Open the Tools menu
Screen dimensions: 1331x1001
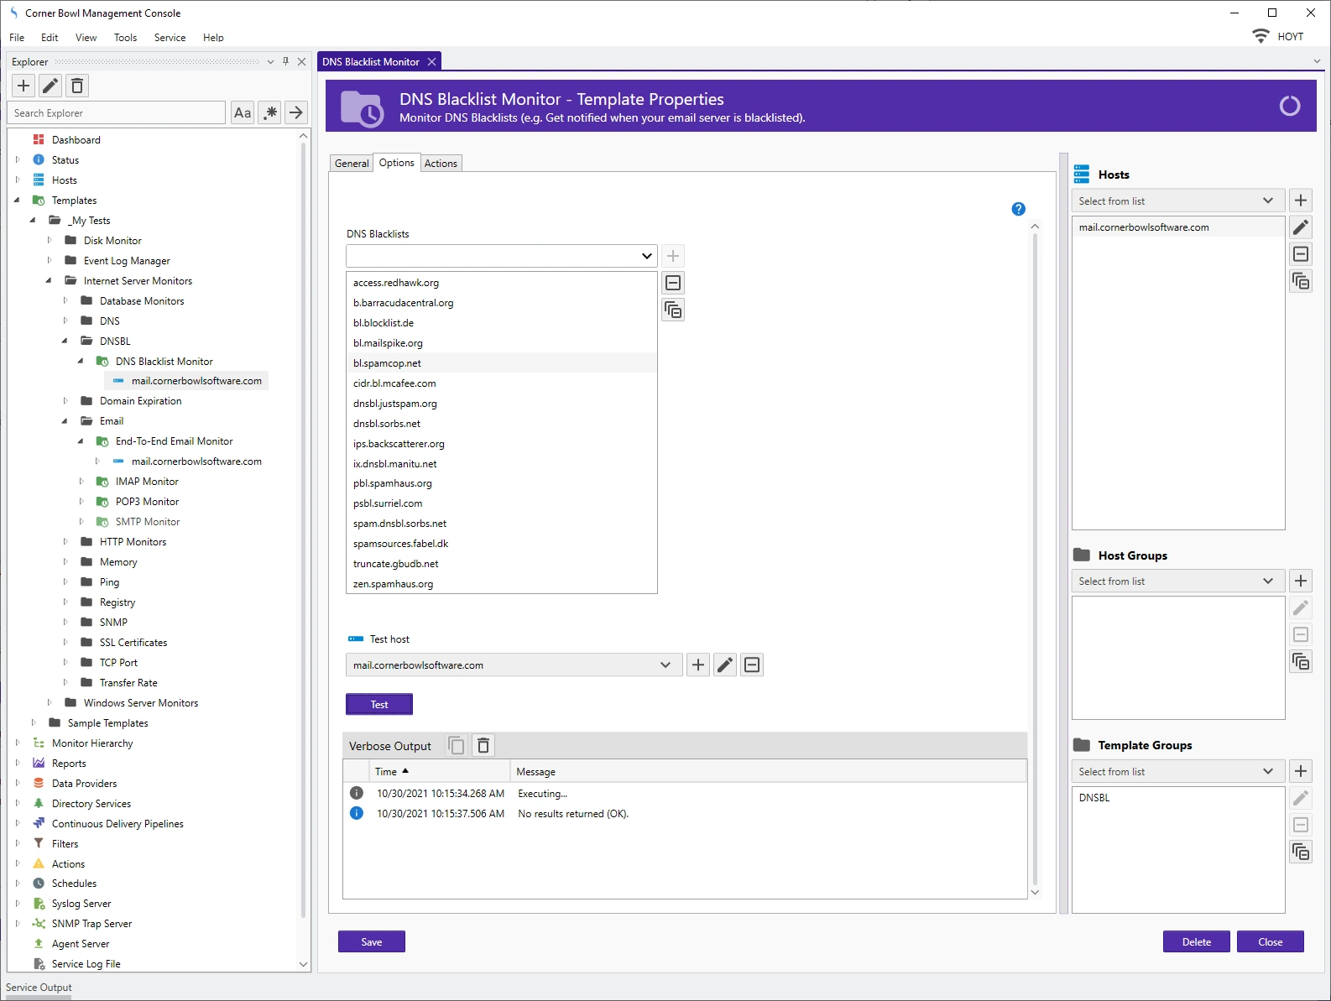click(x=125, y=38)
